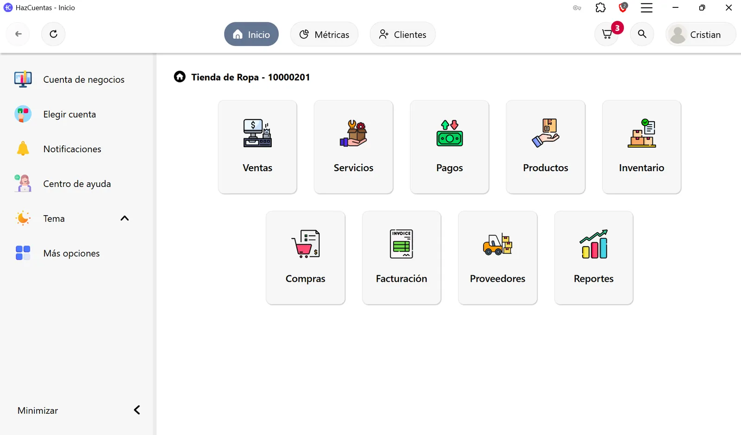This screenshot has width=741, height=435.
Task: Open Centro de ayuda in sidebar
Action: 77,184
